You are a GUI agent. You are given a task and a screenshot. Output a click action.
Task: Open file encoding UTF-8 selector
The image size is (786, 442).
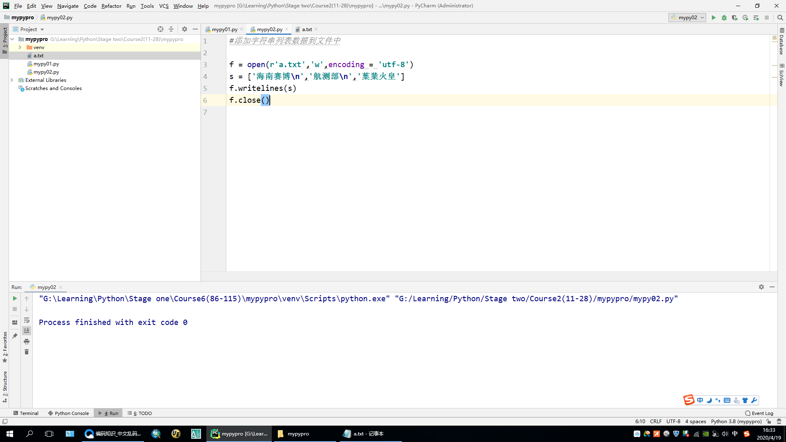coord(673,421)
